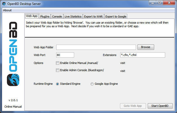Open the Online Manual link in sidebar
Image resolution: width=177 pixels, height=113 pixels.
click(x=13, y=107)
